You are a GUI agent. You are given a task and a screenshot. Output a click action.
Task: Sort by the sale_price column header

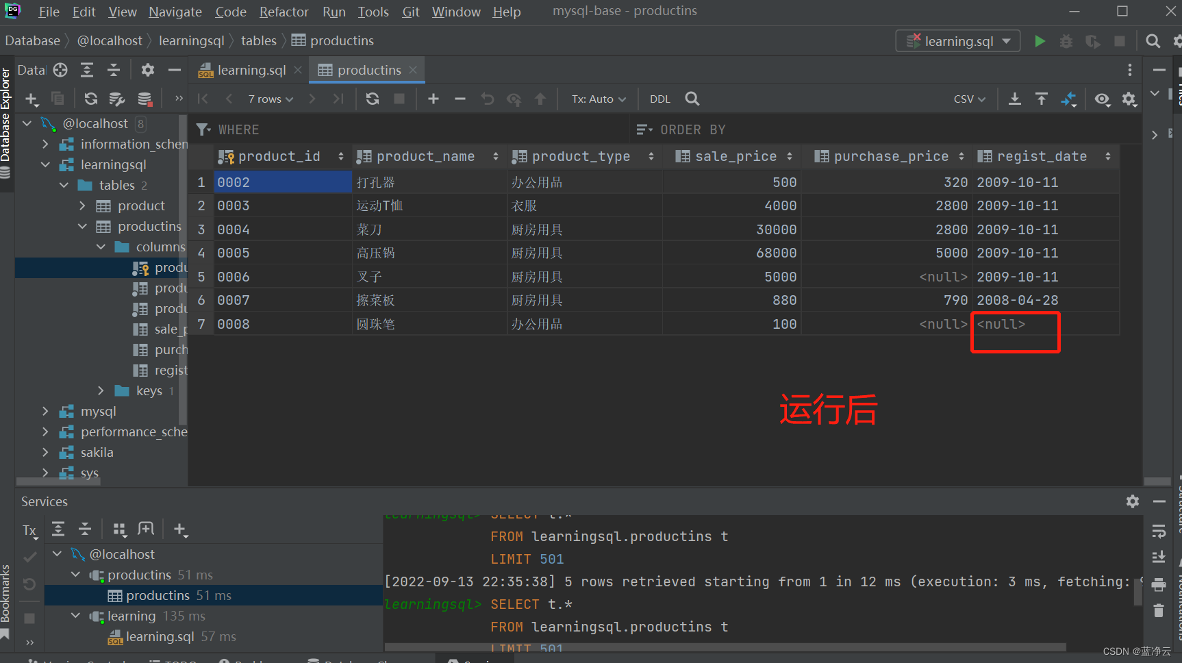pyautogui.click(x=734, y=156)
